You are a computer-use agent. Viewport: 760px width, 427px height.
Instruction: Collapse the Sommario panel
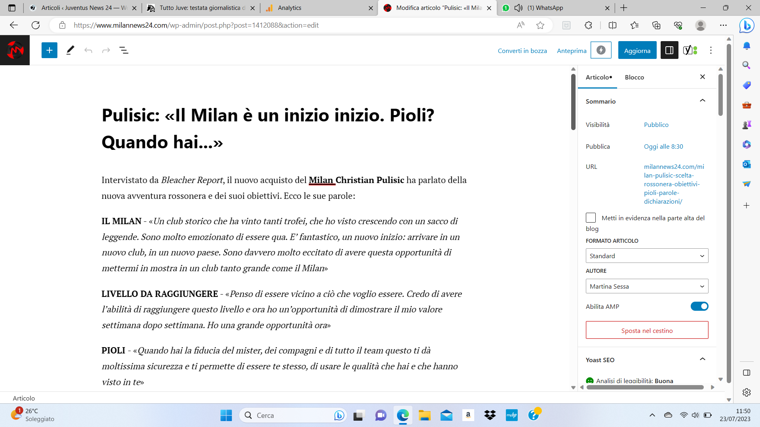click(x=703, y=101)
